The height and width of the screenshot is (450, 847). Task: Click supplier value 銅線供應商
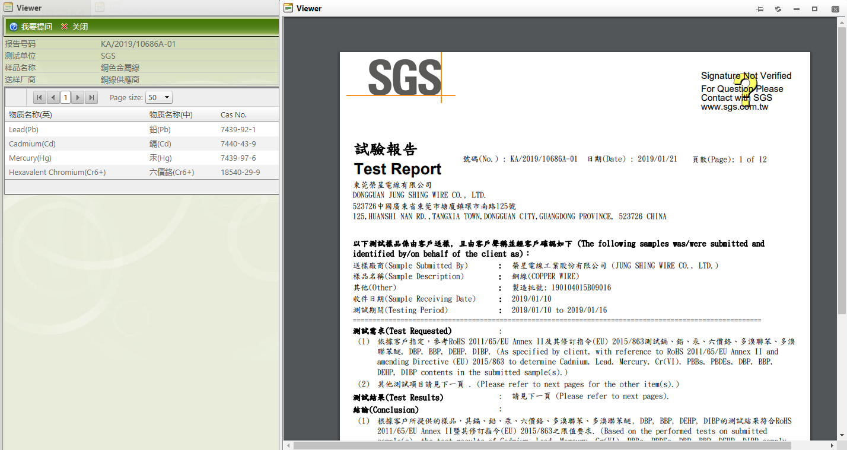point(120,79)
